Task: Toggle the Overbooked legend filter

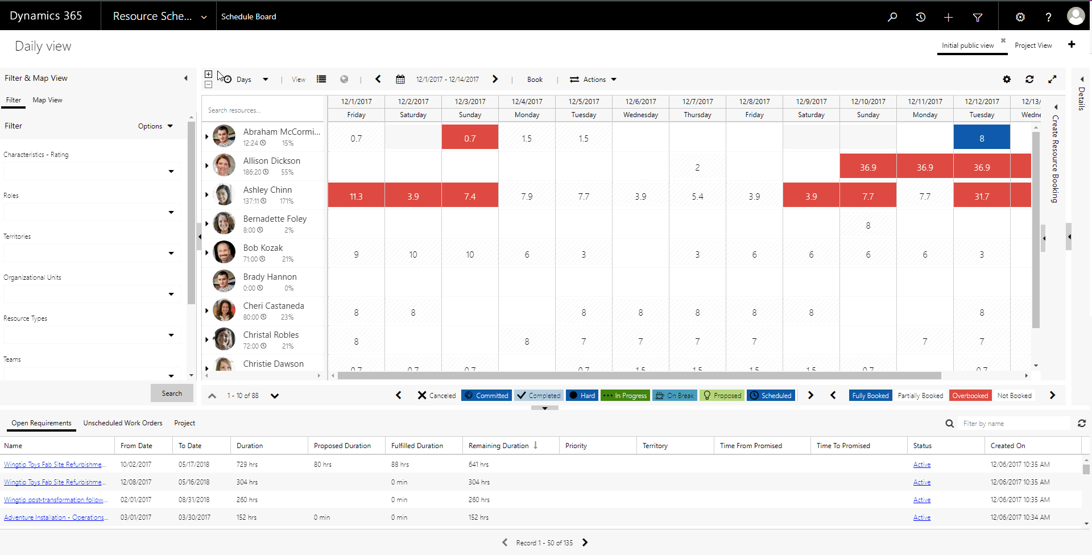Action: [970, 395]
